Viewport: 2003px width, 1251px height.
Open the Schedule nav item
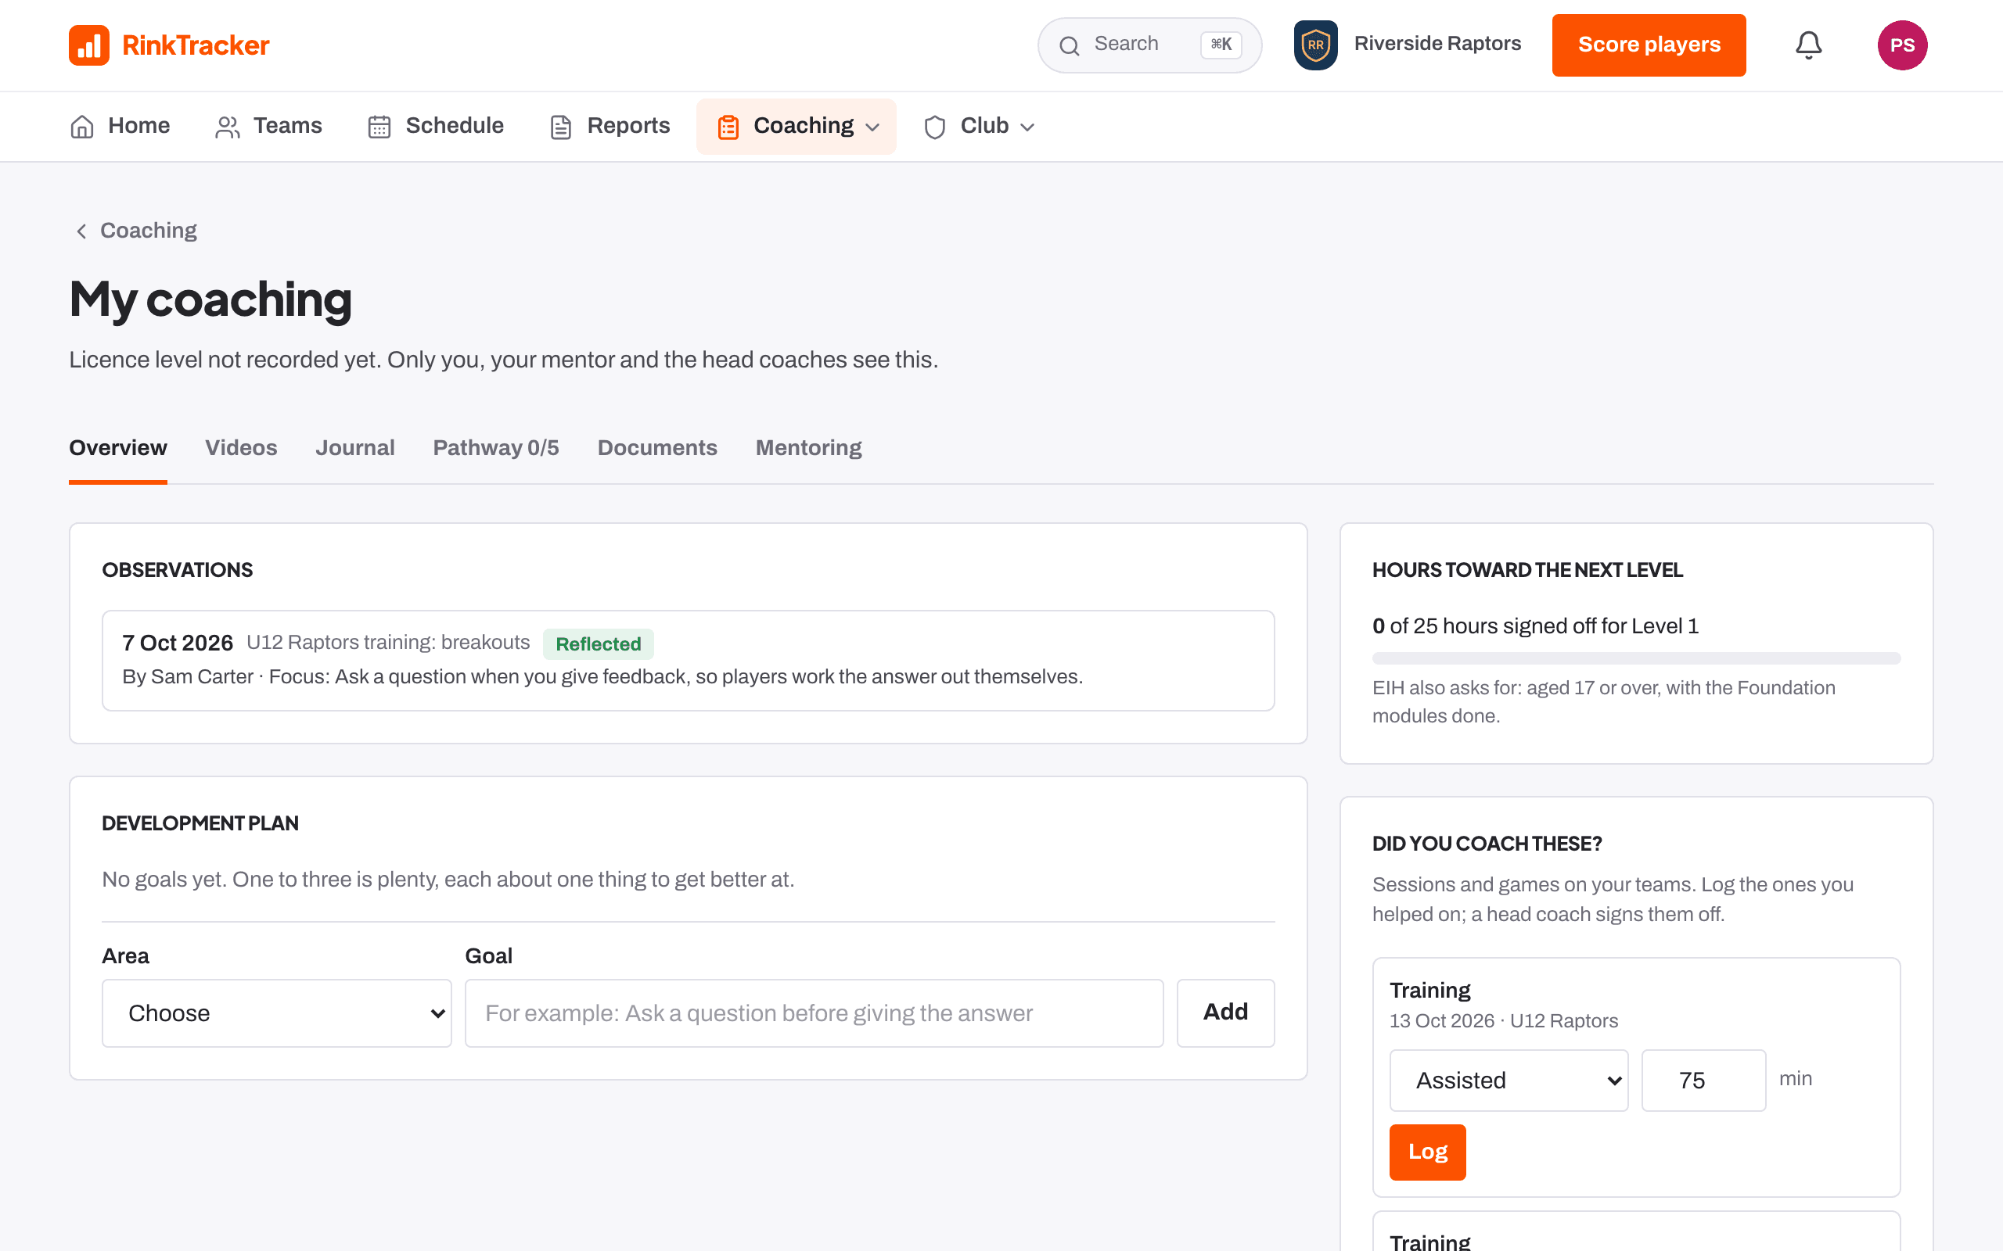435,127
